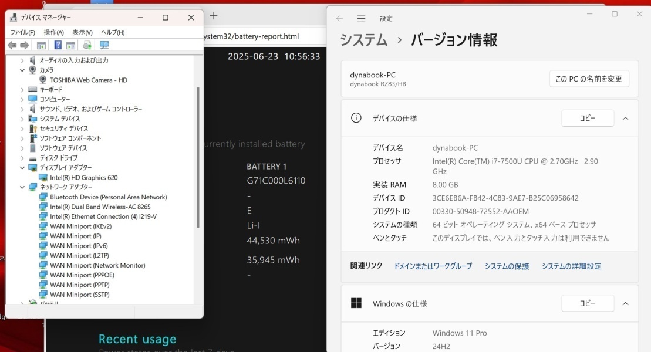The image size is (651, 352).
Task: Collapse the device specifications section
Action: [x=625, y=119]
